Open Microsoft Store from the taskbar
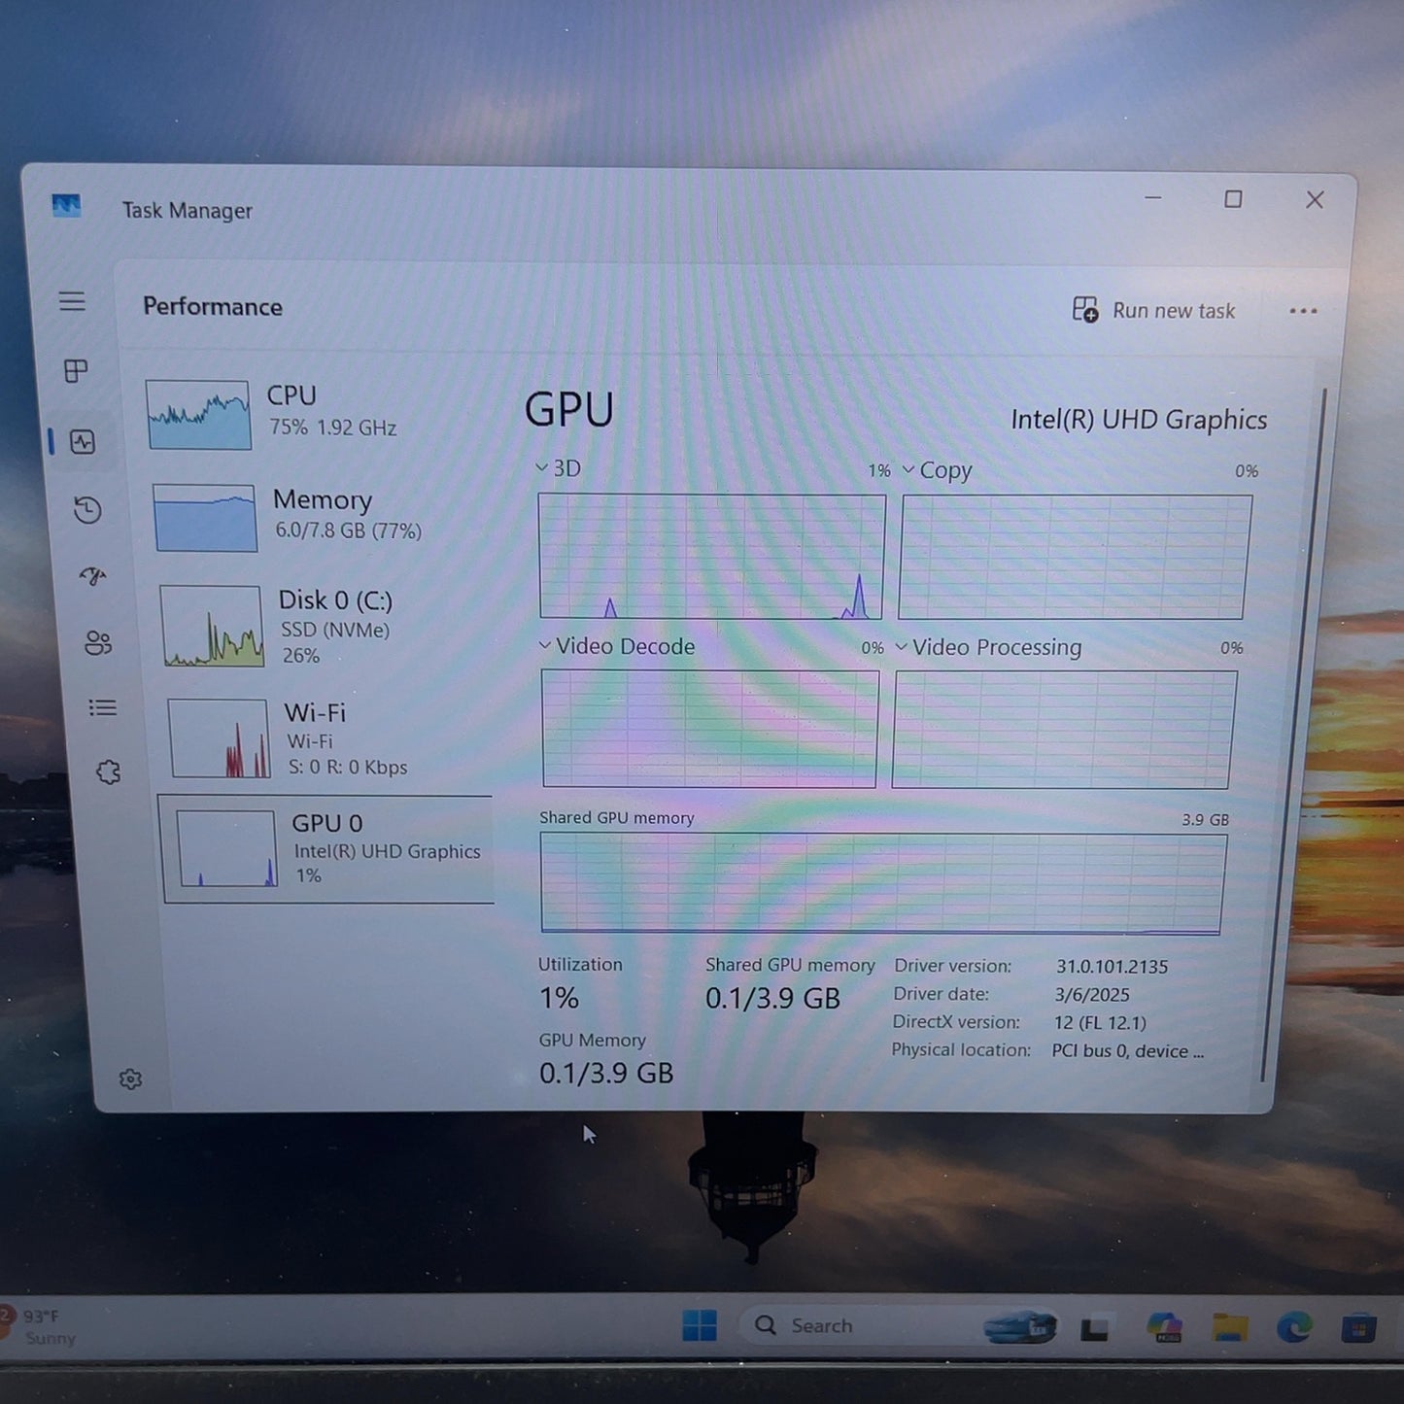Viewport: 1404px width, 1404px height. [1358, 1328]
